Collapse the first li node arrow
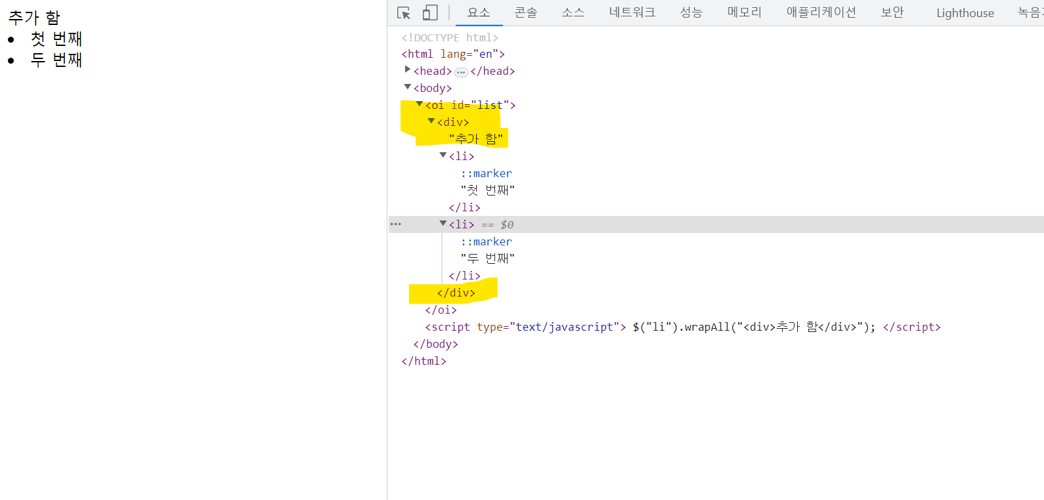The width and height of the screenshot is (1044, 500). (x=443, y=155)
